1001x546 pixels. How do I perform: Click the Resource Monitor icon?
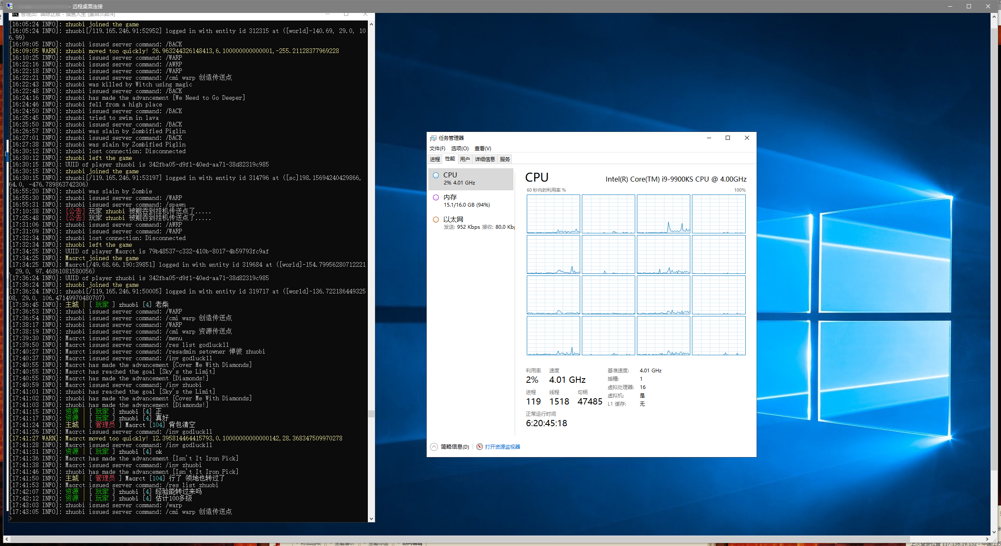(480, 447)
